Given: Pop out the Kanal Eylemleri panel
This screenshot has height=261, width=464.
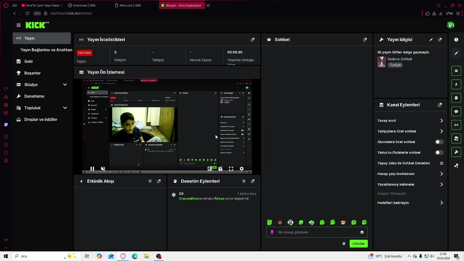Looking at the screenshot, I should (440, 105).
